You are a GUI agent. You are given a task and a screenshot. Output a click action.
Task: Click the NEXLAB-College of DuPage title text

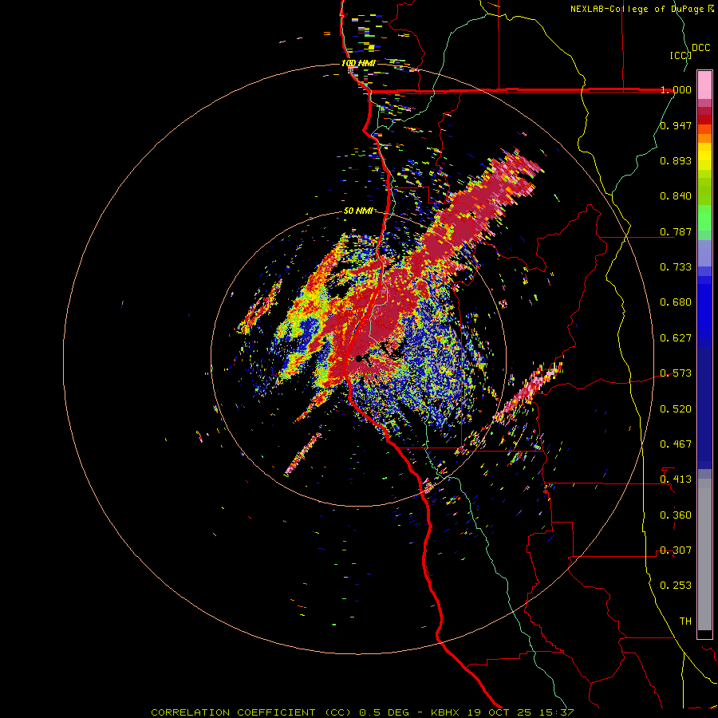point(642,9)
